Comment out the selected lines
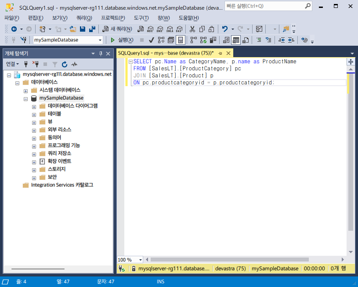The image size is (358, 287). (259, 40)
